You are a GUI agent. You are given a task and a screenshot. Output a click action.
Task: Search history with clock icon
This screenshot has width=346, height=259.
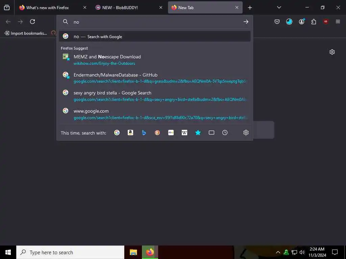coord(225,133)
